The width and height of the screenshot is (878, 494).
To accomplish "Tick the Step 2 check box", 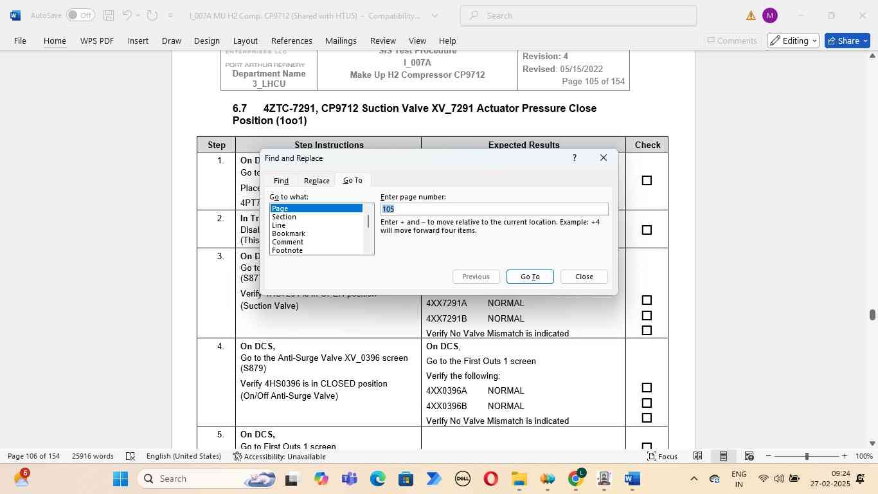I will pos(647,230).
